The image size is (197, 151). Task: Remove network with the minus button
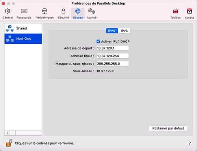point(13,133)
